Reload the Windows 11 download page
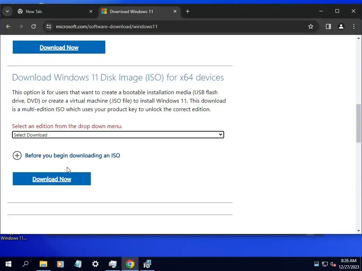362x271 pixels. click(34, 26)
